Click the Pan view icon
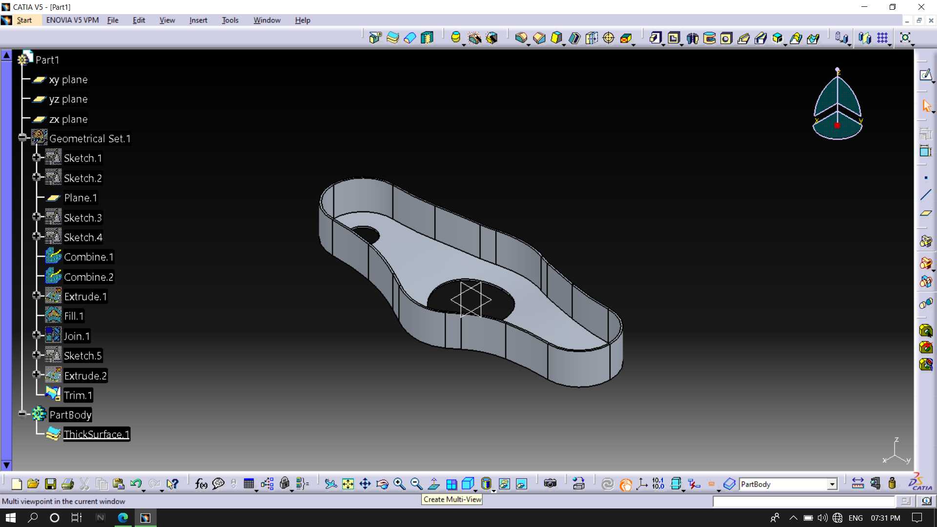This screenshot has width=937, height=527. (x=365, y=484)
